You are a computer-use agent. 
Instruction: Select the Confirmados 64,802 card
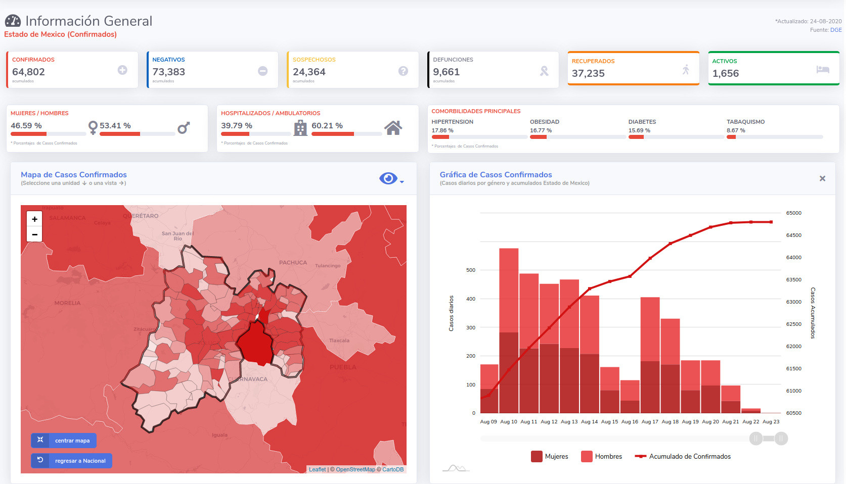point(72,70)
